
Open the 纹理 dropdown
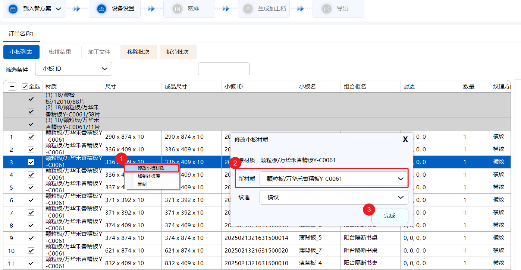tap(333, 197)
